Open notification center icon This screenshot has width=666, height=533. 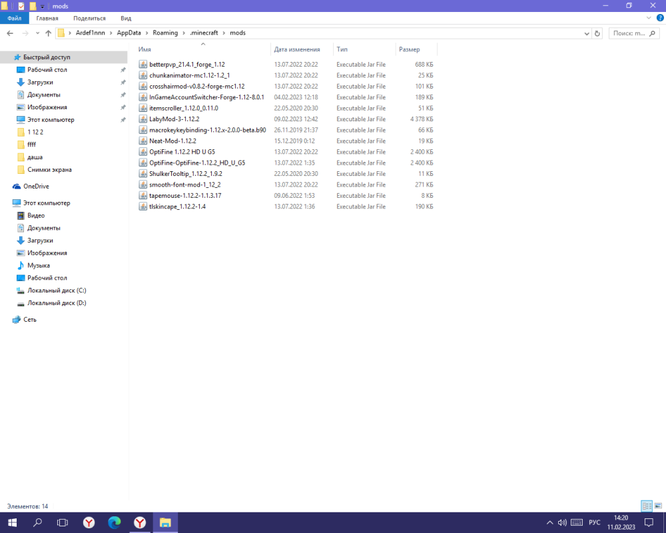point(649,522)
